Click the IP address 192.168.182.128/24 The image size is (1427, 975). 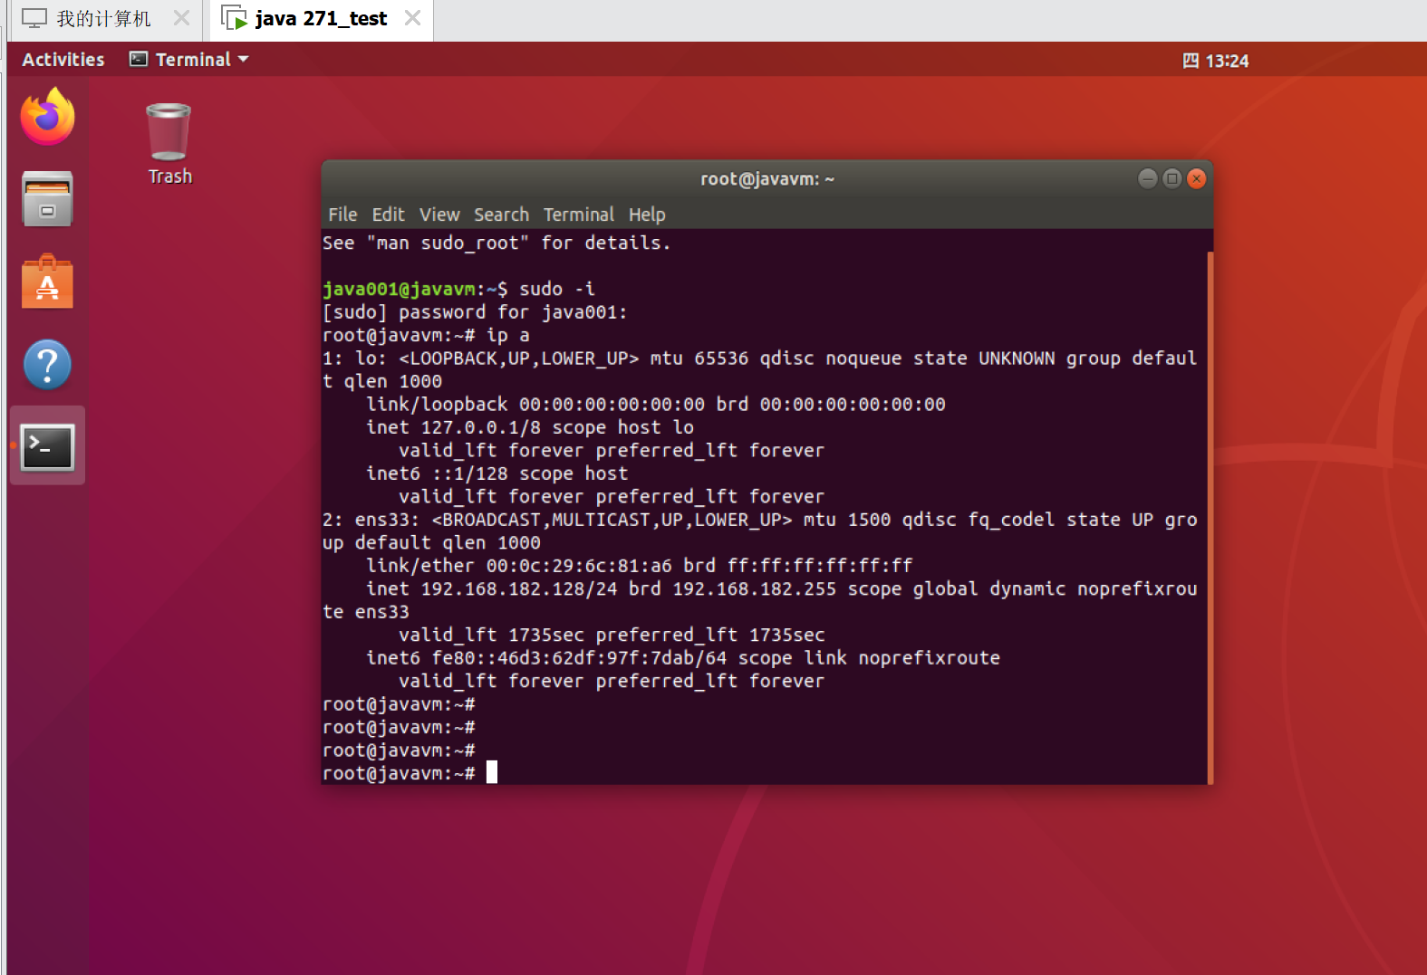click(x=518, y=588)
